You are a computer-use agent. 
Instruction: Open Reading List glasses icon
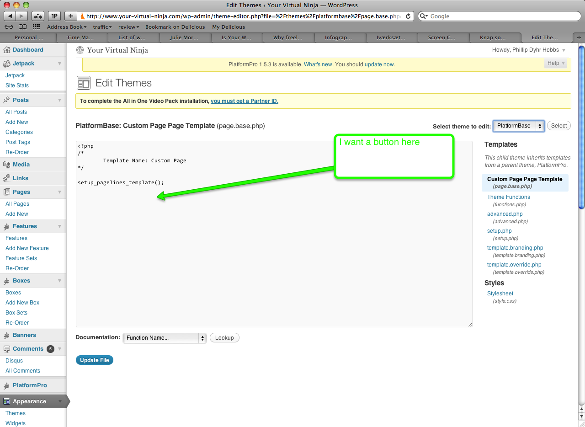coord(9,27)
